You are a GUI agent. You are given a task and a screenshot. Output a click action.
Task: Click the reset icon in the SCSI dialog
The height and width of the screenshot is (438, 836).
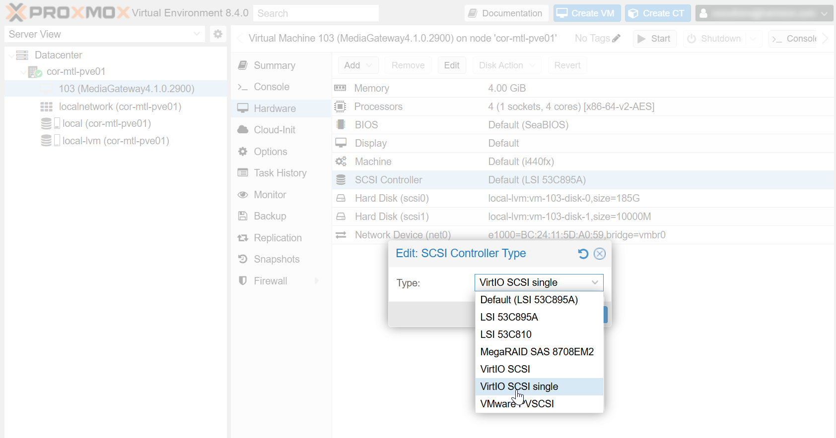(583, 254)
